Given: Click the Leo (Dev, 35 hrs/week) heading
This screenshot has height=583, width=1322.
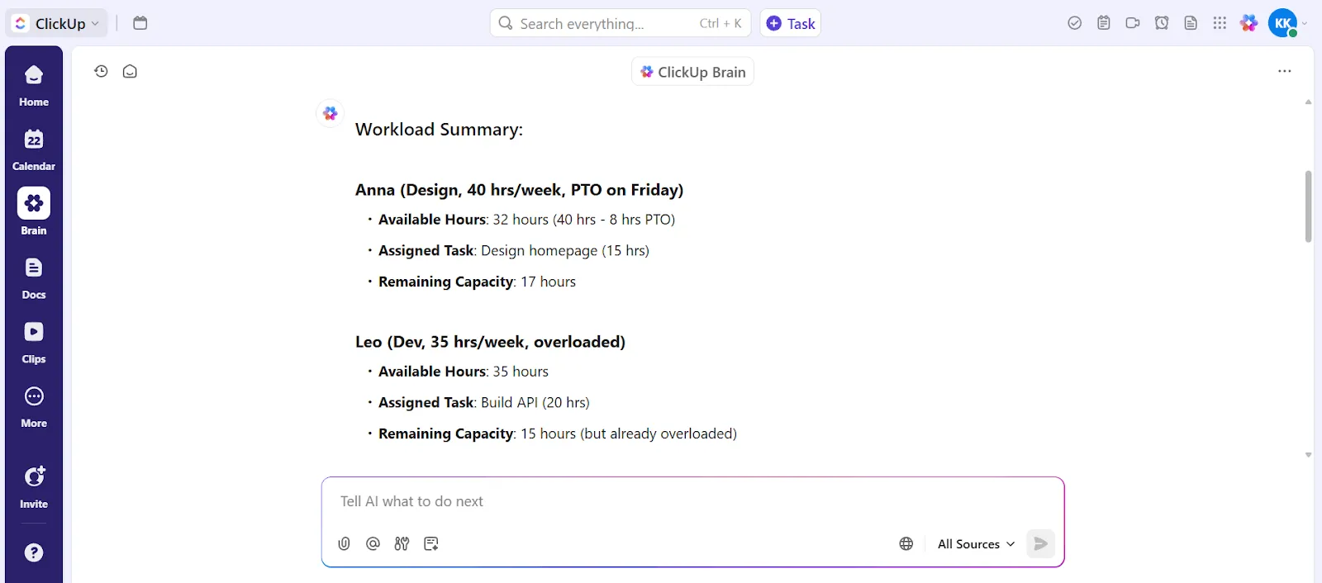Looking at the screenshot, I should tap(490, 342).
